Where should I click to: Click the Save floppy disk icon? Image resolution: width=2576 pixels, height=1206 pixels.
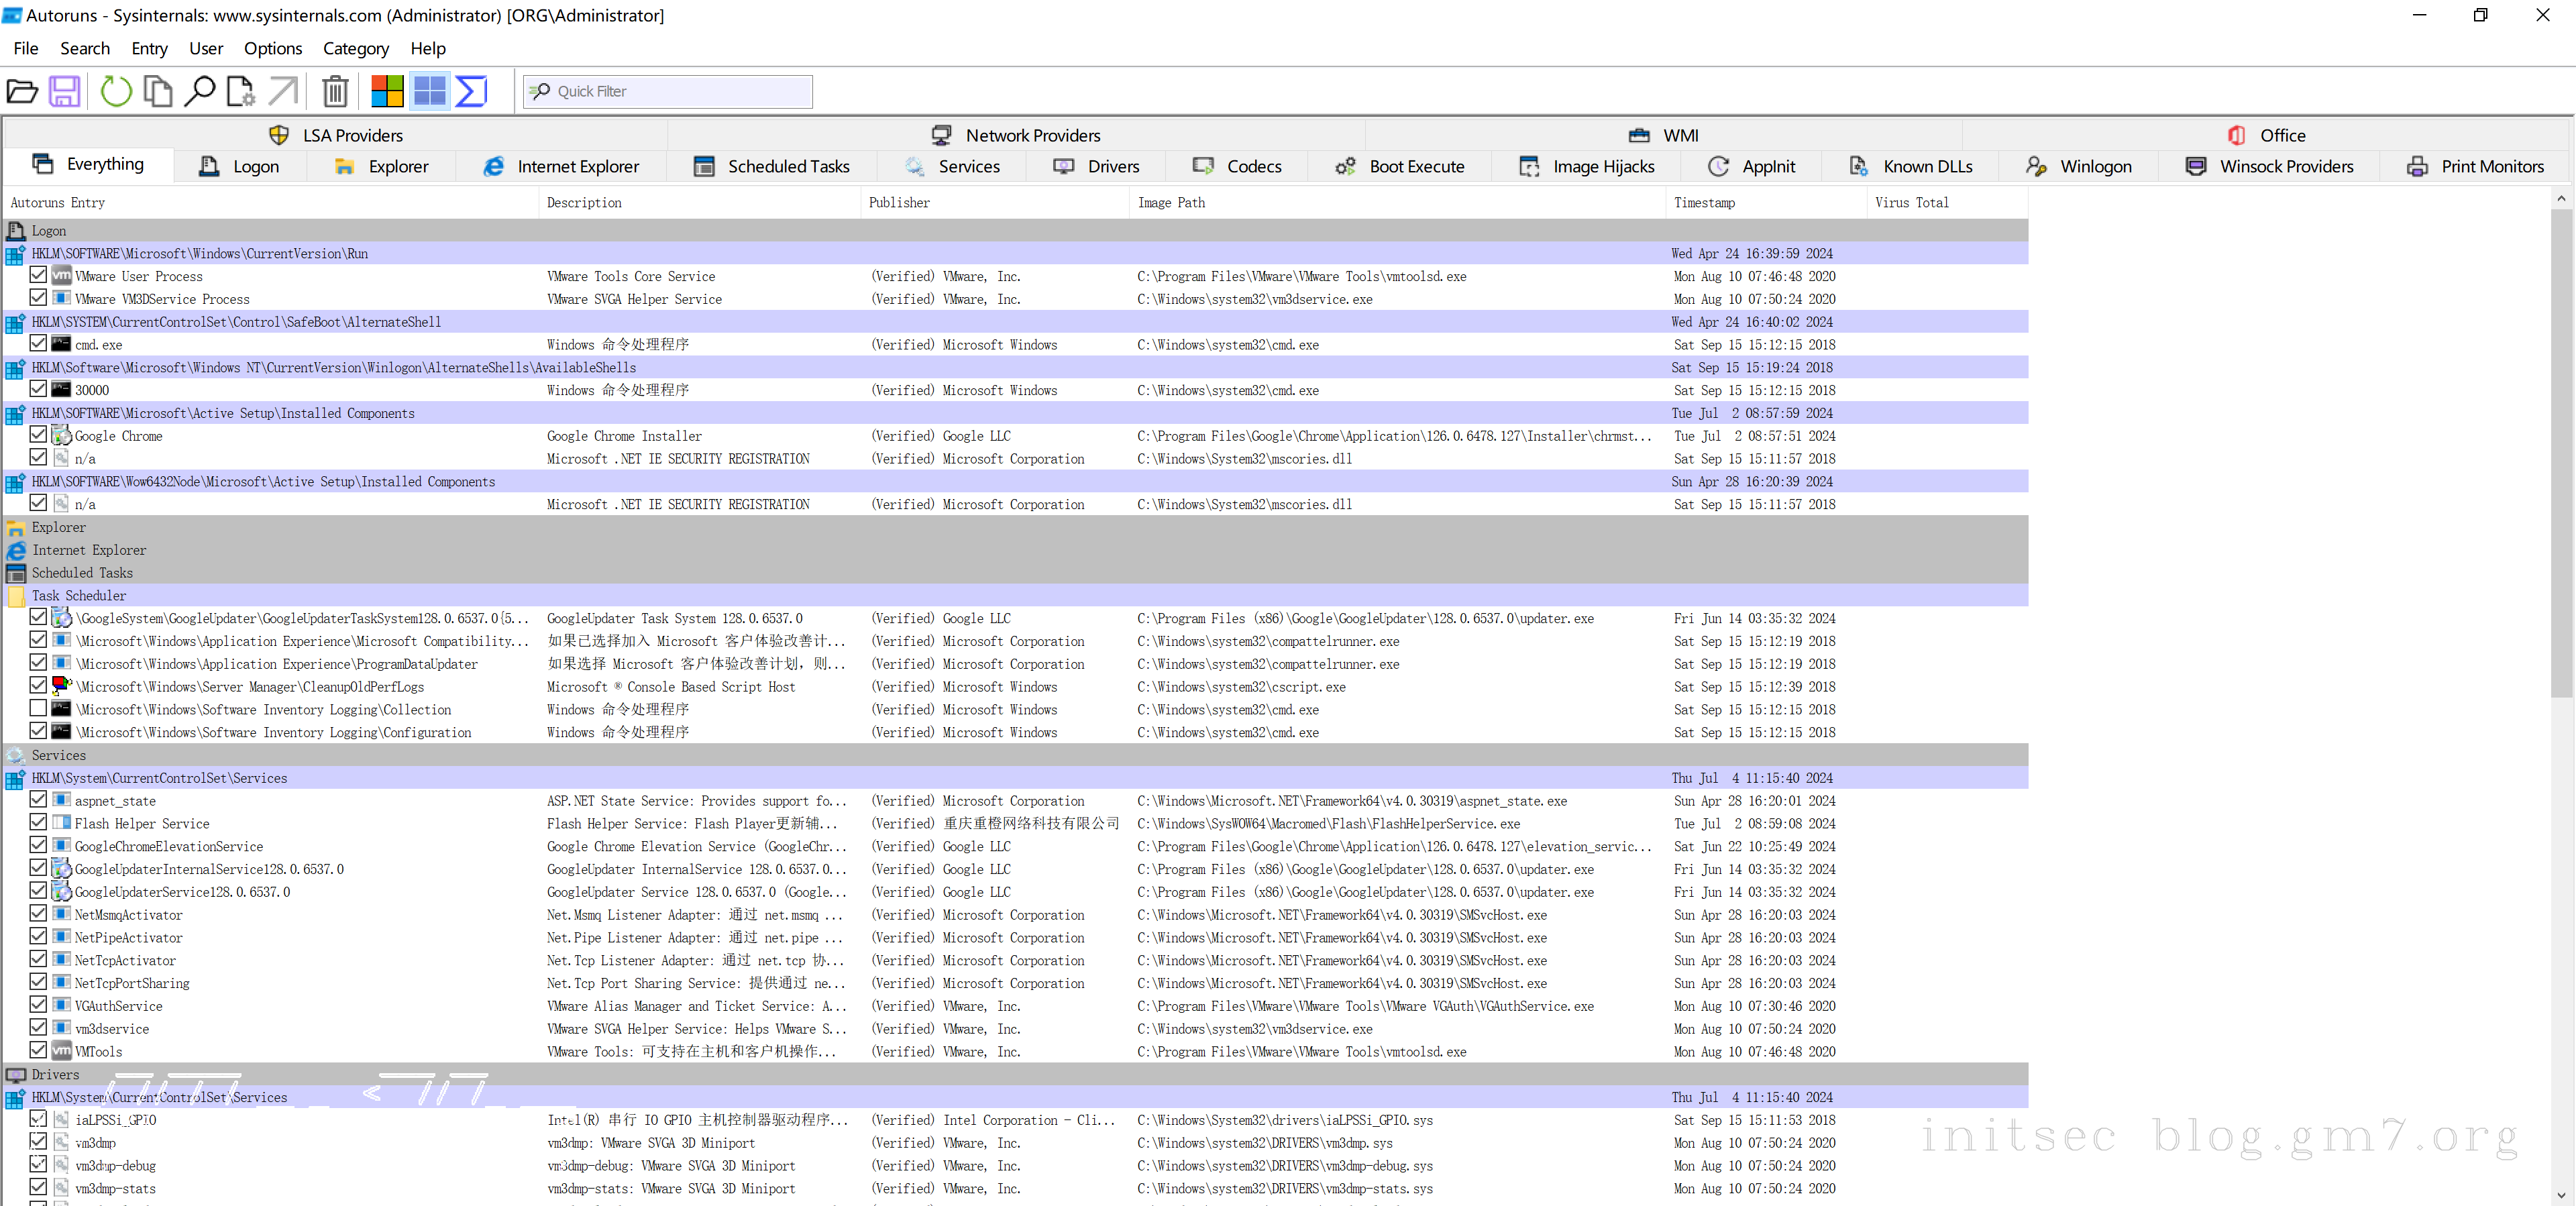(x=65, y=91)
